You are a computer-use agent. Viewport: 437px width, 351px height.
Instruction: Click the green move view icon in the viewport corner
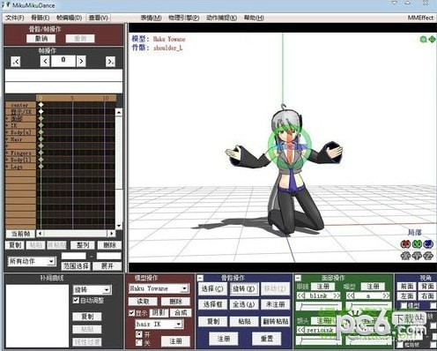432,39
